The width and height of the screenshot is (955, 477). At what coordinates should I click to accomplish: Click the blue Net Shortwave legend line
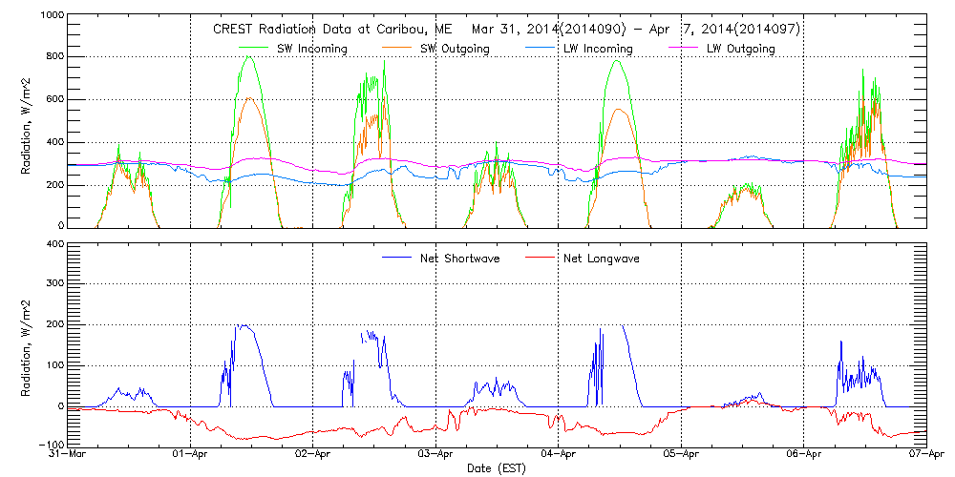click(x=396, y=258)
